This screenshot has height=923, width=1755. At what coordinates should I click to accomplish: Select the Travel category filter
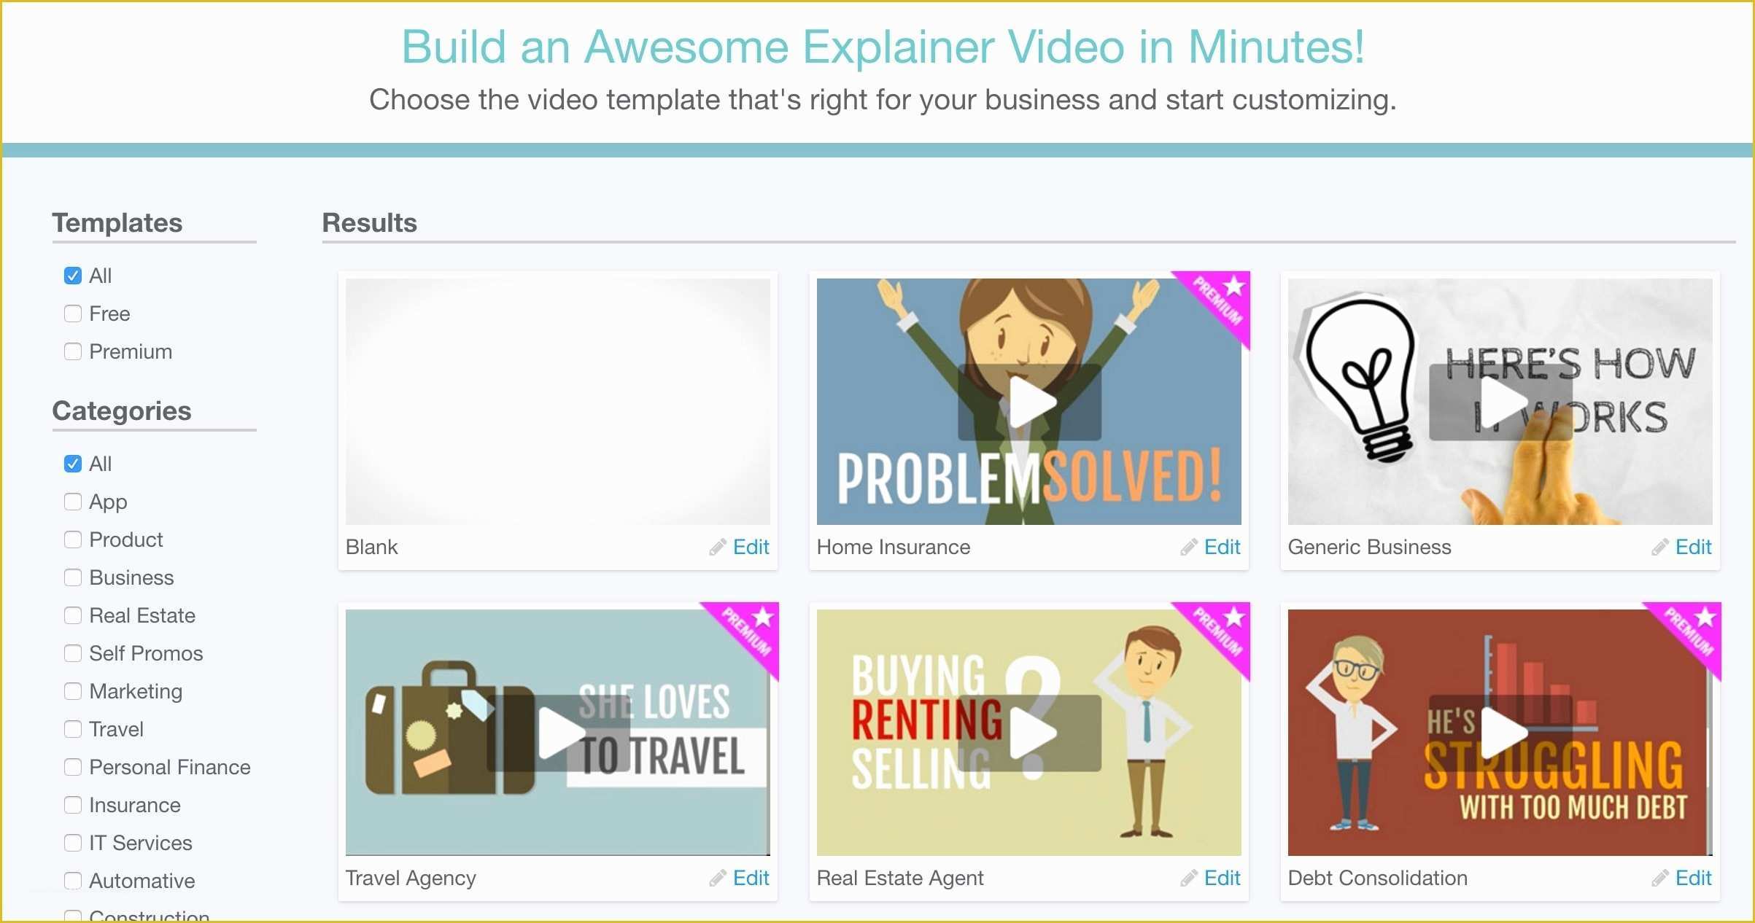72,727
